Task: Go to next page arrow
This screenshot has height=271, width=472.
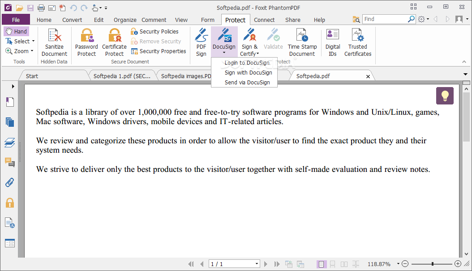Action: coord(266,264)
